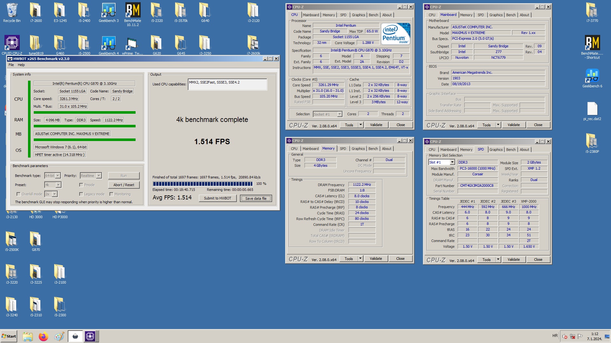Launch Geekbench 3 desktop shortcut
This screenshot has width=611, height=343.
pyautogui.click(x=109, y=13)
